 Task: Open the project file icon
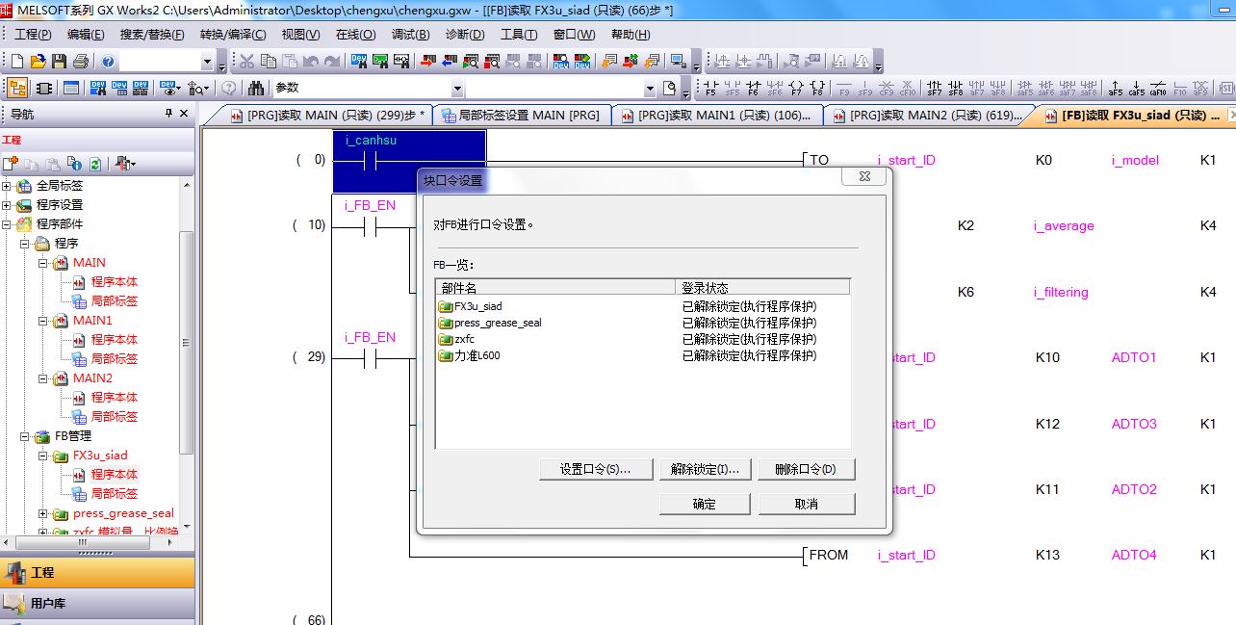point(39,62)
